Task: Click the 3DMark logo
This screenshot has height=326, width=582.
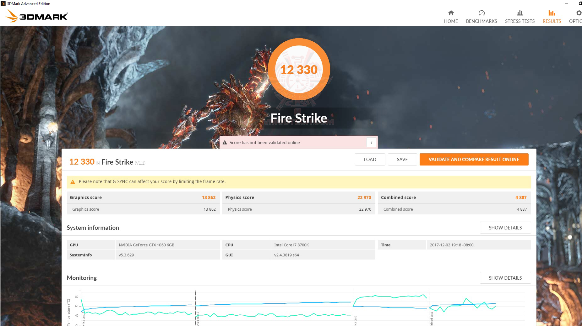Action: click(36, 16)
